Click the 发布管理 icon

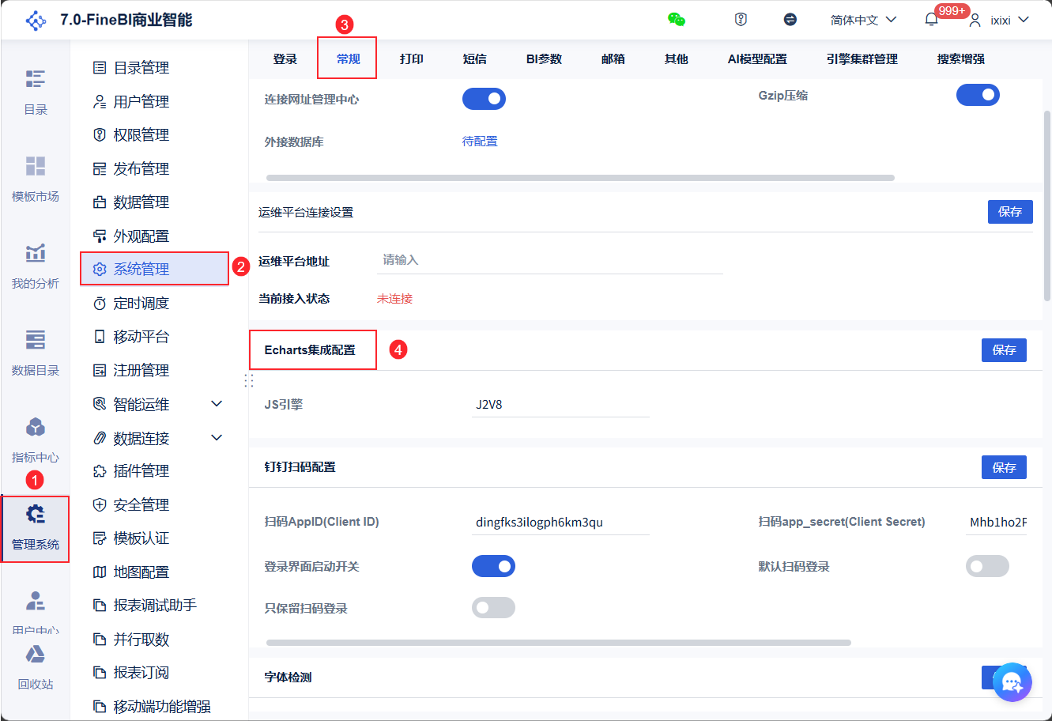(x=100, y=168)
